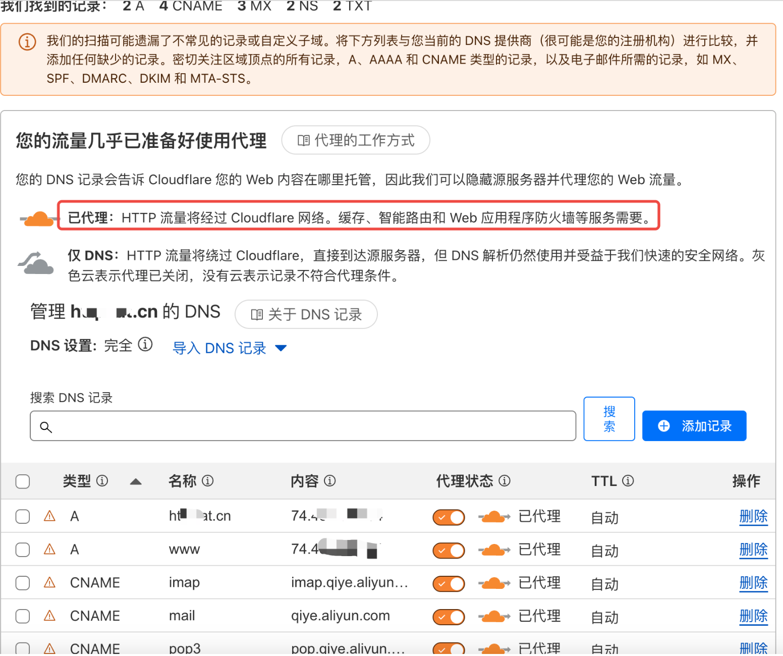783x656 pixels.
Task: Click the magnifier icon in the DNS search box
Action: (46, 427)
